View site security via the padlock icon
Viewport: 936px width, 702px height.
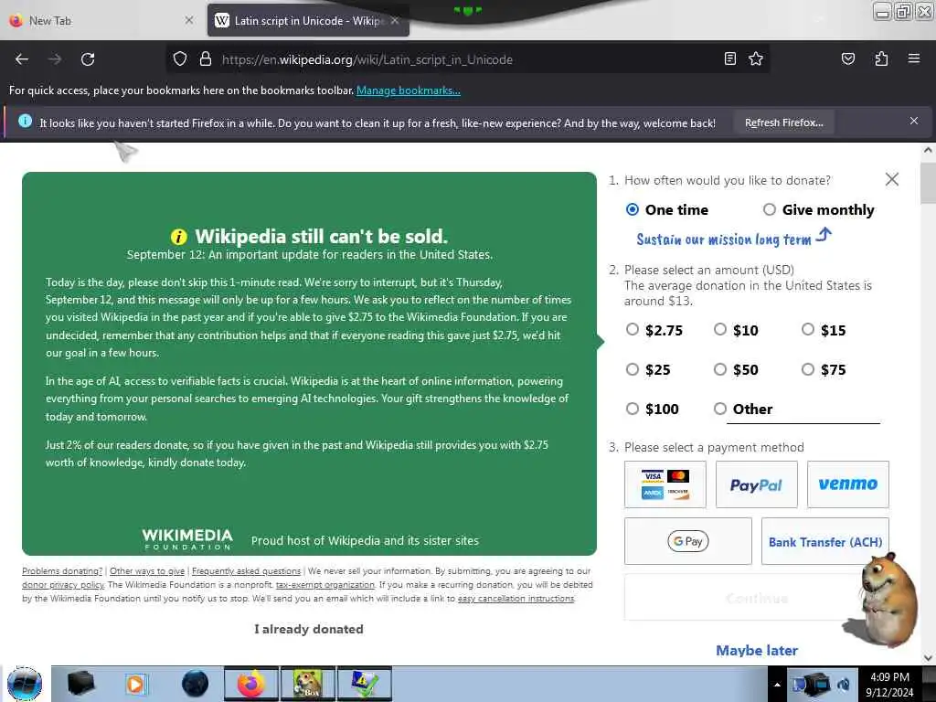pyautogui.click(x=206, y=59)
